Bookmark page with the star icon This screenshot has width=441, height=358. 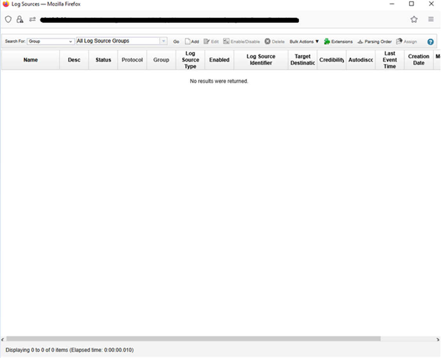(x=414, y=19)
